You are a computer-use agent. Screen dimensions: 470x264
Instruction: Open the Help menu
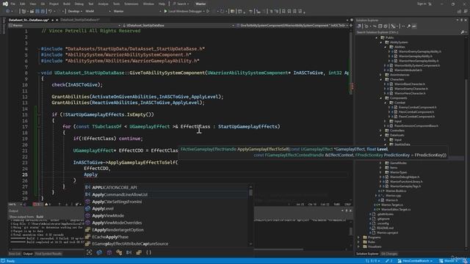(x=162, y=4)
